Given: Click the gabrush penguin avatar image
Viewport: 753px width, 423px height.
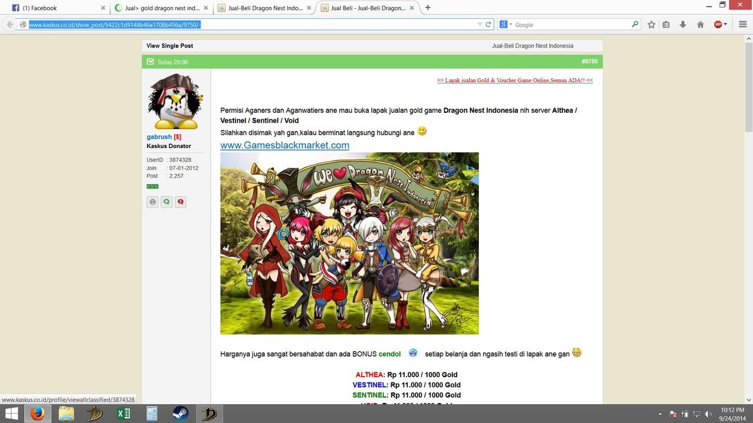Looking at the screenshot, I should pos(175,101).
